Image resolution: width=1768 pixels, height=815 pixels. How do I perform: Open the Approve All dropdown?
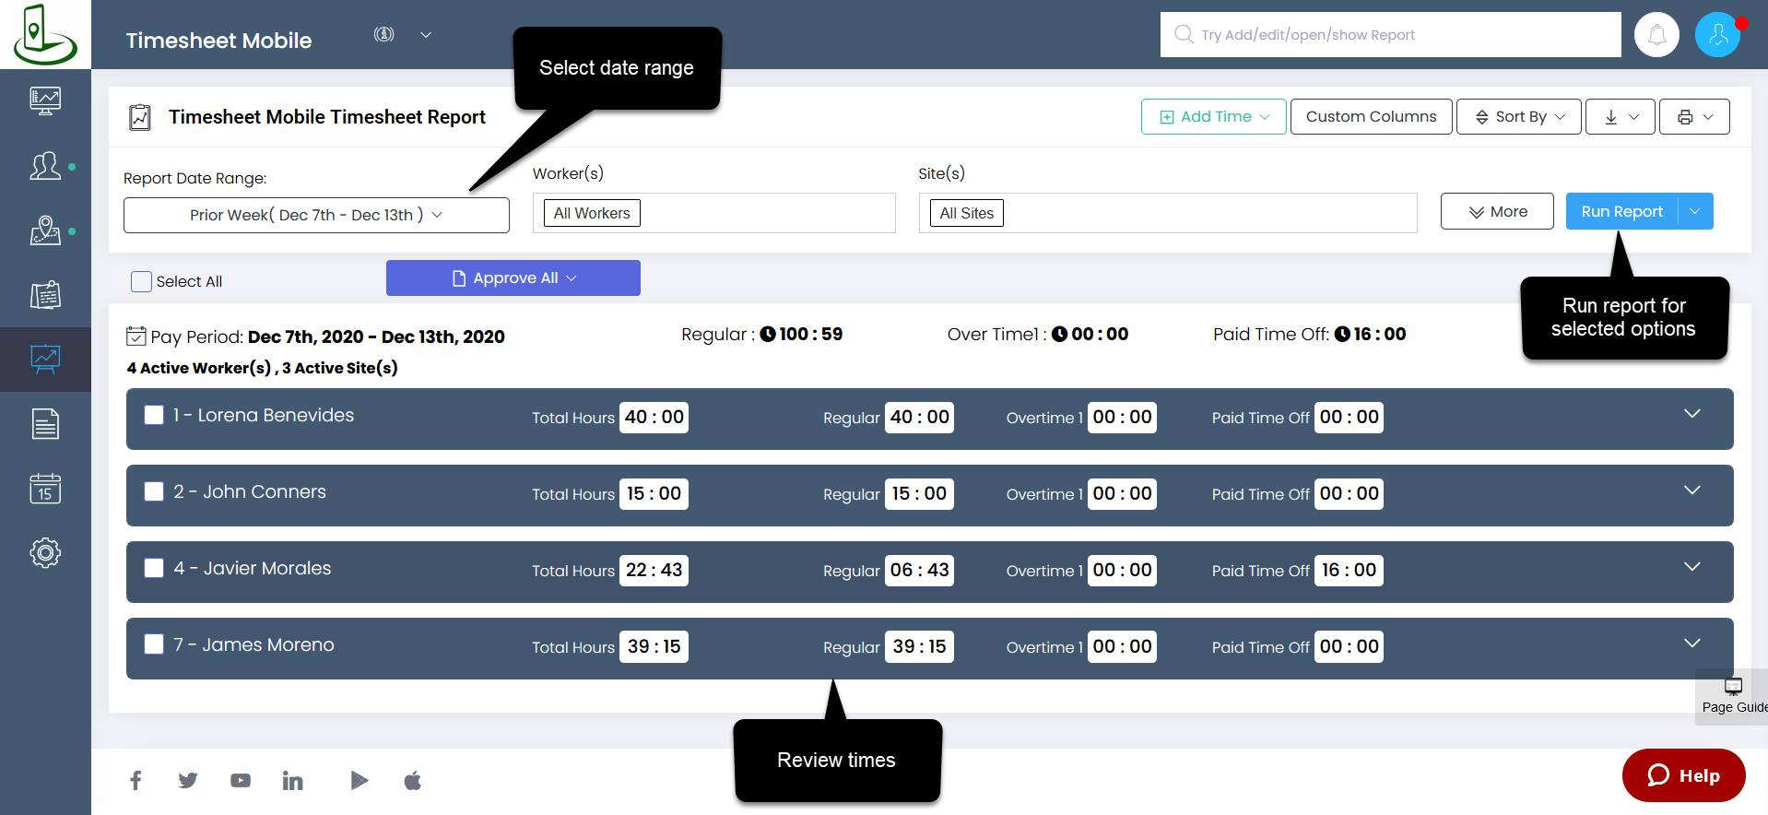tap(513, 278)
